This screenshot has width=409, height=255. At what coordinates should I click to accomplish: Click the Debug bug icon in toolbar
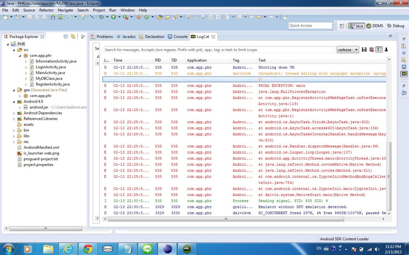click(102, 17)
